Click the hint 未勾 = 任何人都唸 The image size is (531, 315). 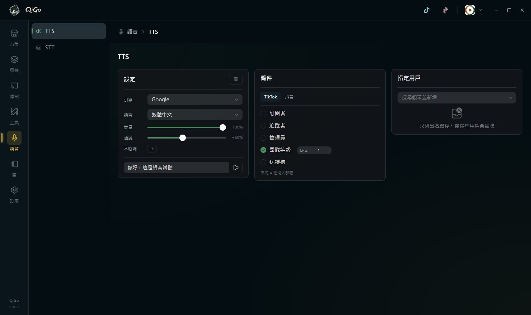[277, 173]
